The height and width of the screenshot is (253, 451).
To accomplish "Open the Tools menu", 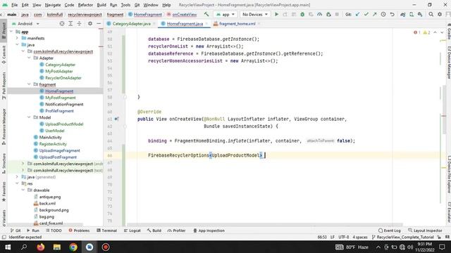I will click(x=125, y=5).
